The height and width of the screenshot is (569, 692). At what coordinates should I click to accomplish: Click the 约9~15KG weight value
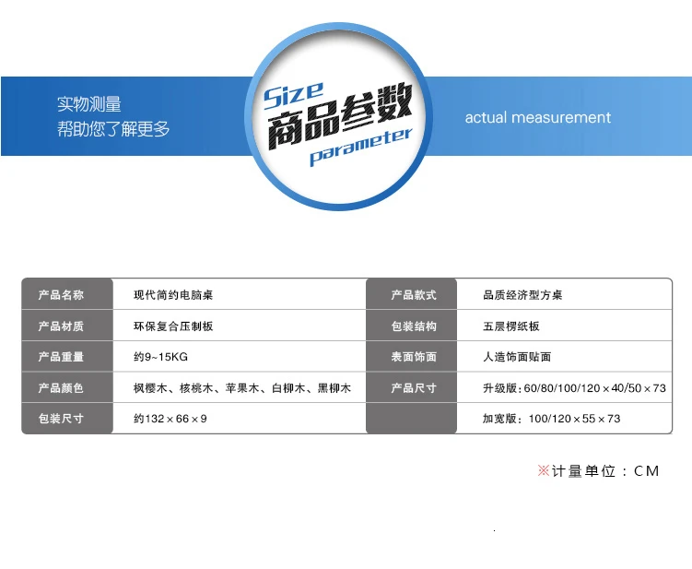click(160, 357)
